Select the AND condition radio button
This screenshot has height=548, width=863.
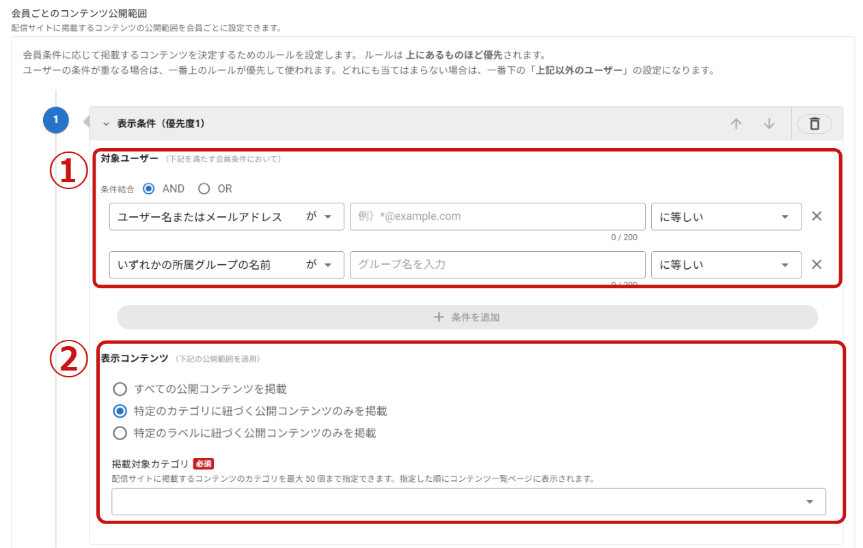149,188
